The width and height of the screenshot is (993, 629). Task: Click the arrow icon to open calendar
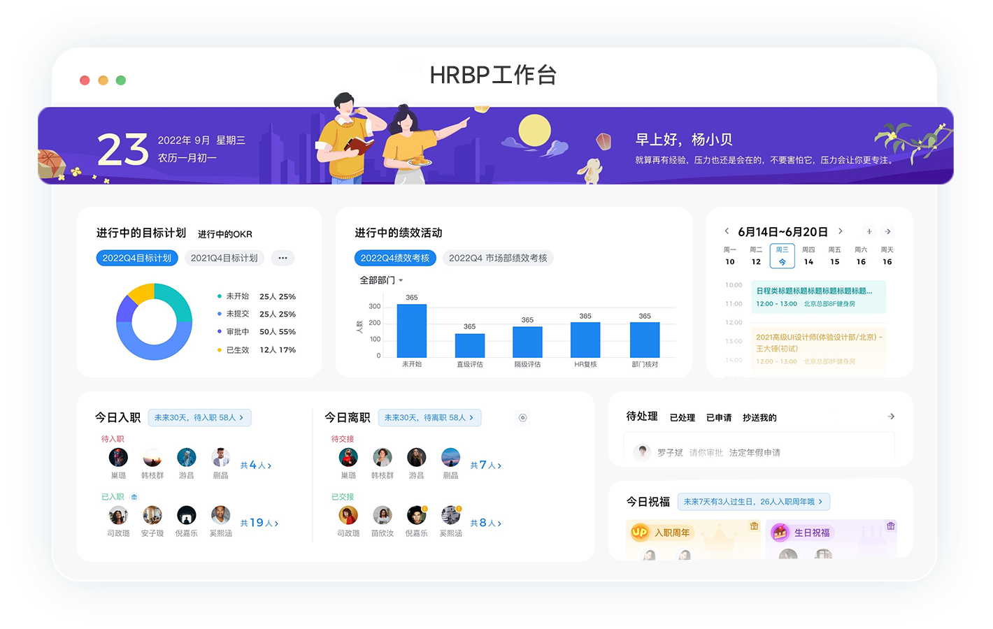coord(887,231)
